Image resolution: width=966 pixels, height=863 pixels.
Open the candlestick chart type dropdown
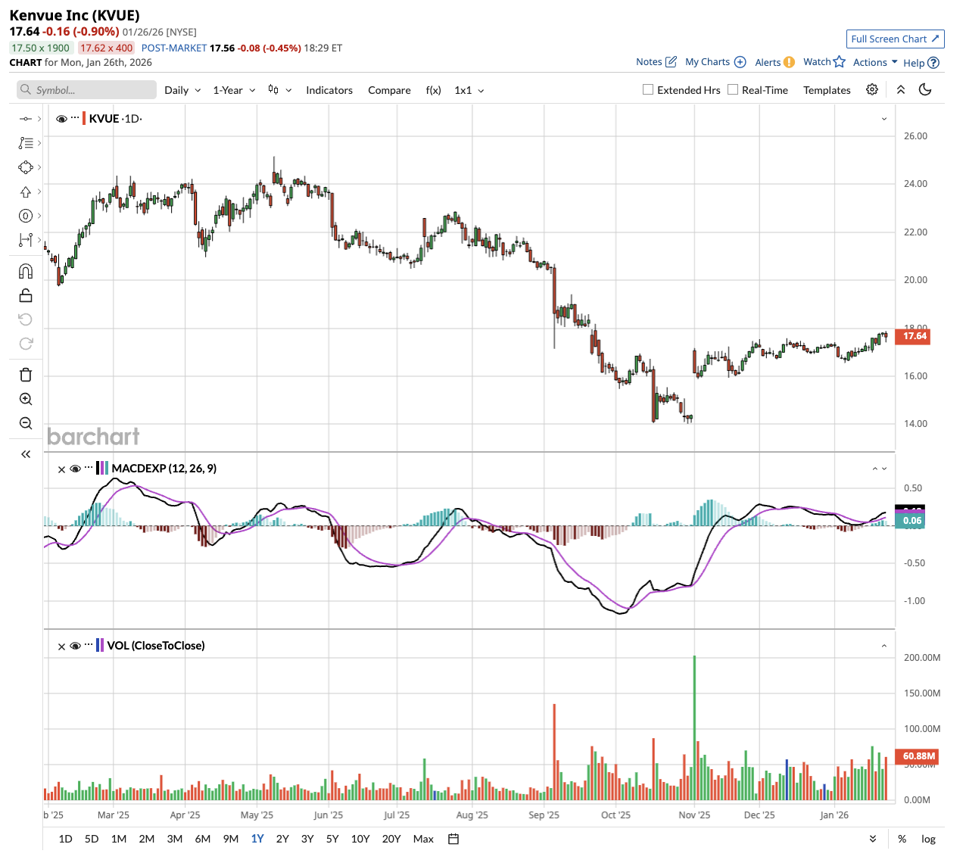280,89
